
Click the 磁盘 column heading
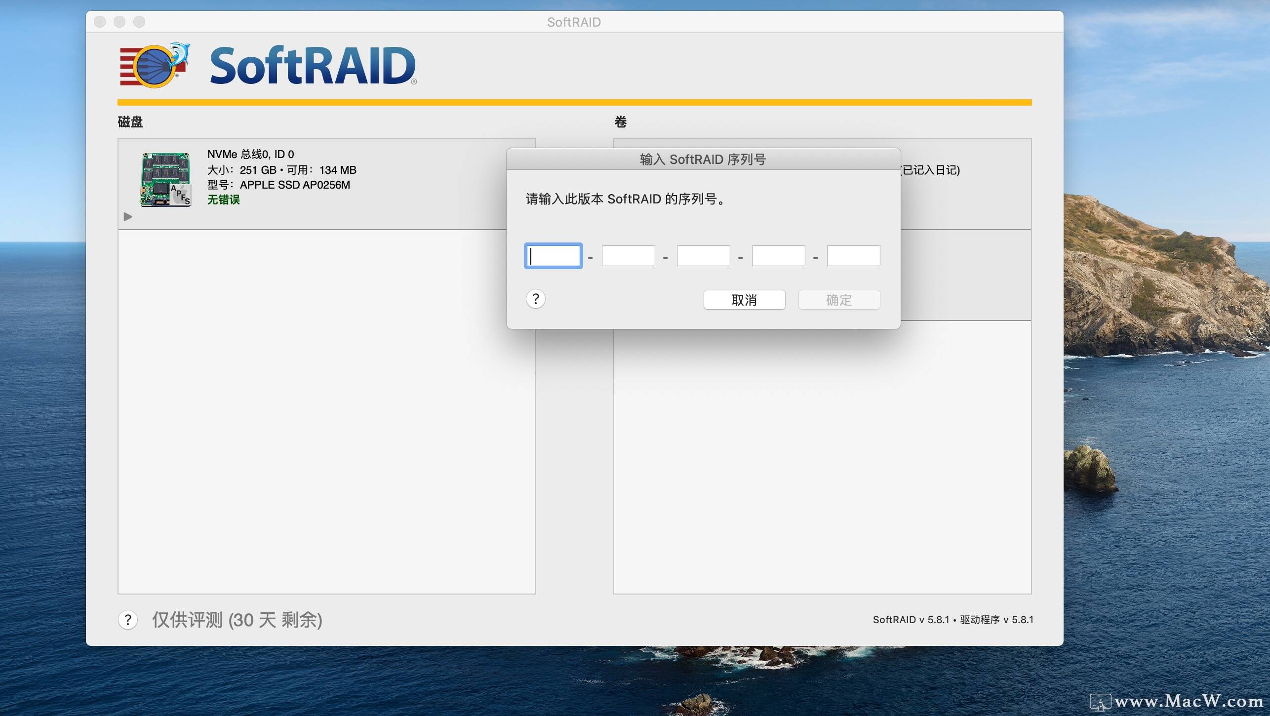(130, 121)
